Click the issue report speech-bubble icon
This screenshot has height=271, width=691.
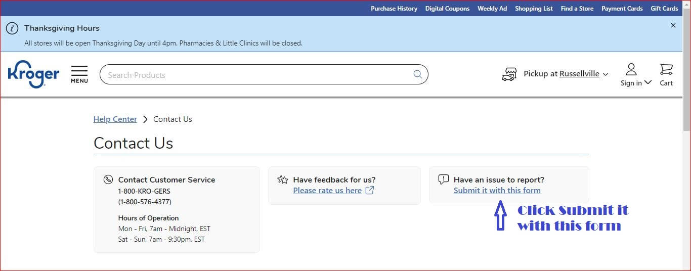[444, 179]
